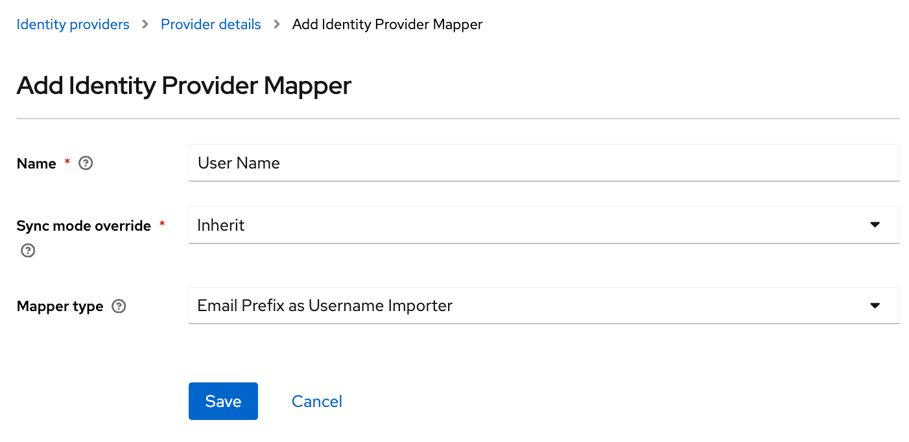Open the Sync mode override dropdown
The height and width of the screenshot is (442, 909).
pyautogui.click(x=544, y=225)
